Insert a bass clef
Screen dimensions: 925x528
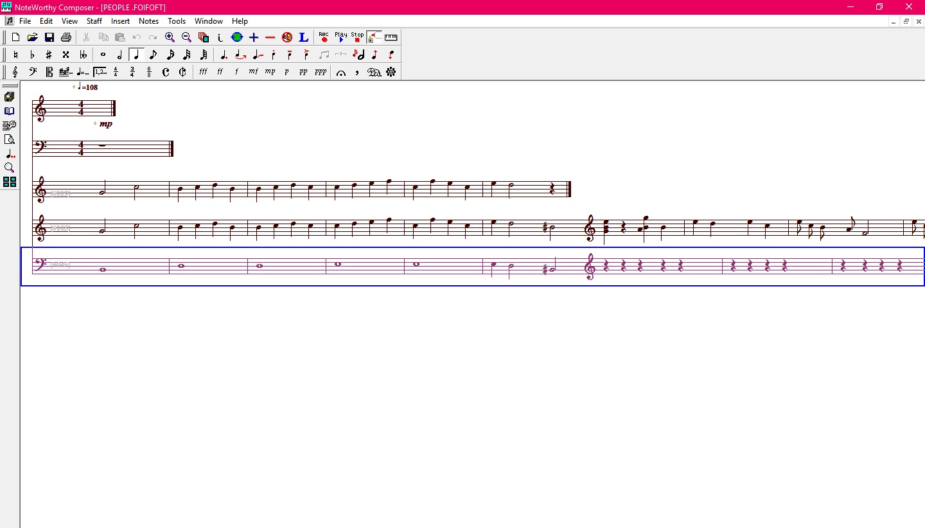(32, 72)
